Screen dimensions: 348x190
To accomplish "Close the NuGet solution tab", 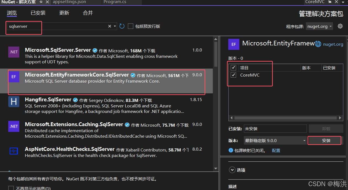I will [47, 2].
